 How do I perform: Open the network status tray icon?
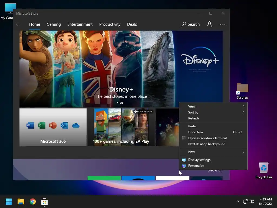point(245,201)
